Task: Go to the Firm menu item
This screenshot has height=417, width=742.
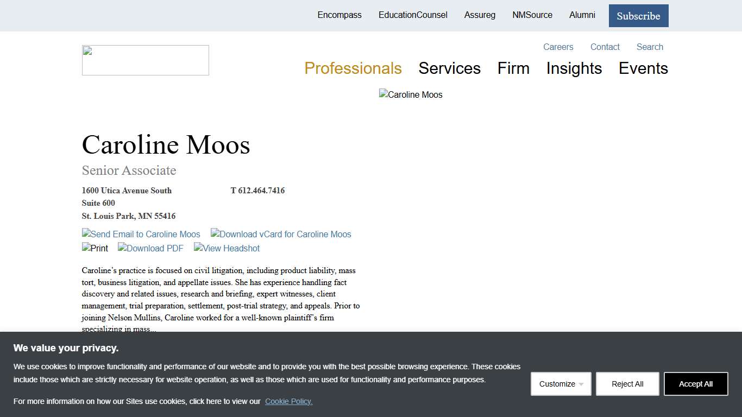Action: tap(513, 68)
